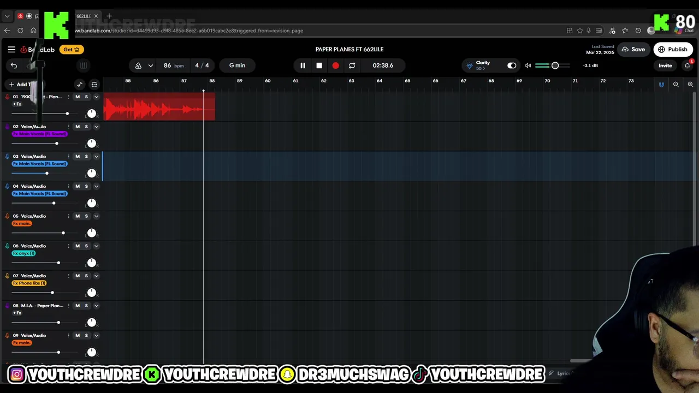Screen dimensions: 699x393
Task: Click the PAPER PLANES FT 662LILE title
Action: [349, 50]
